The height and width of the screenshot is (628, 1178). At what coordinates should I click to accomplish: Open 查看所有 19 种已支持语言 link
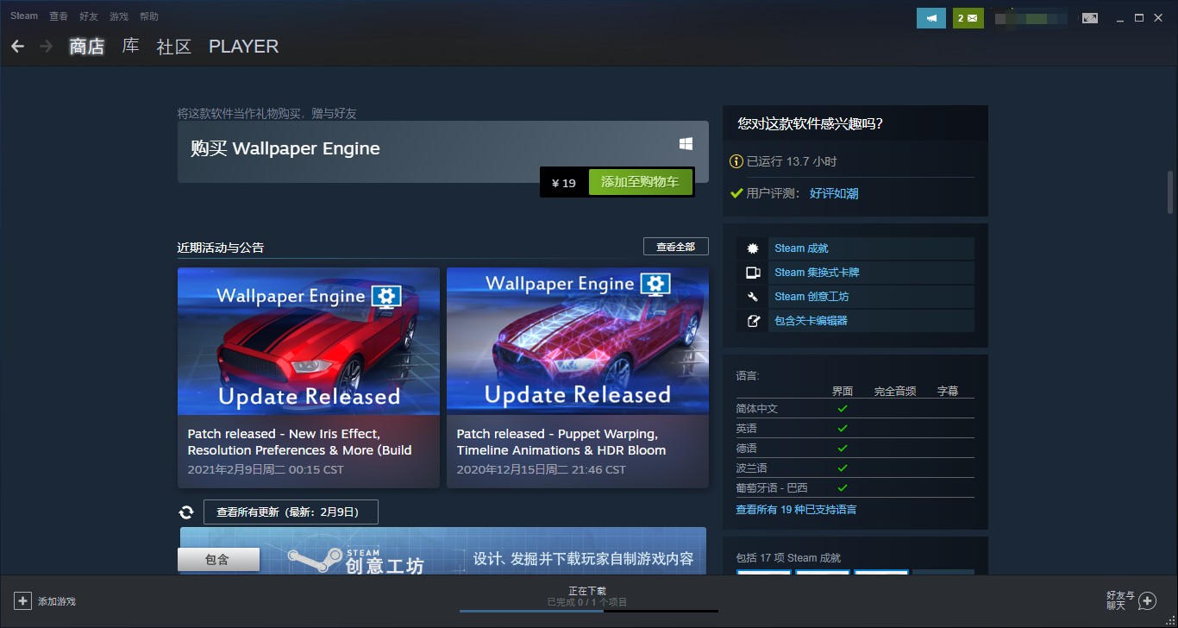click(796, 510)
